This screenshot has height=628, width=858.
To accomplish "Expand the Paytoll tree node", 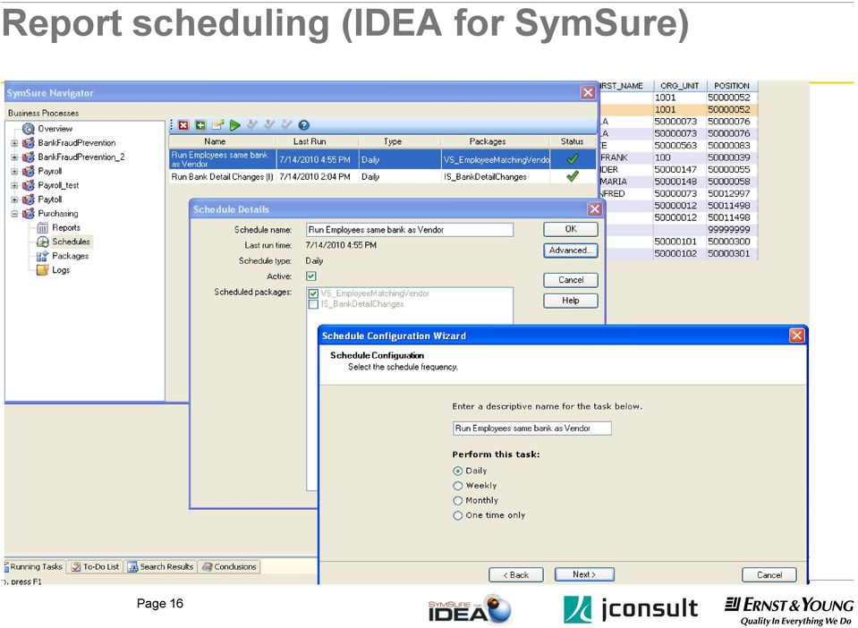I will click(x=15, y=200).
